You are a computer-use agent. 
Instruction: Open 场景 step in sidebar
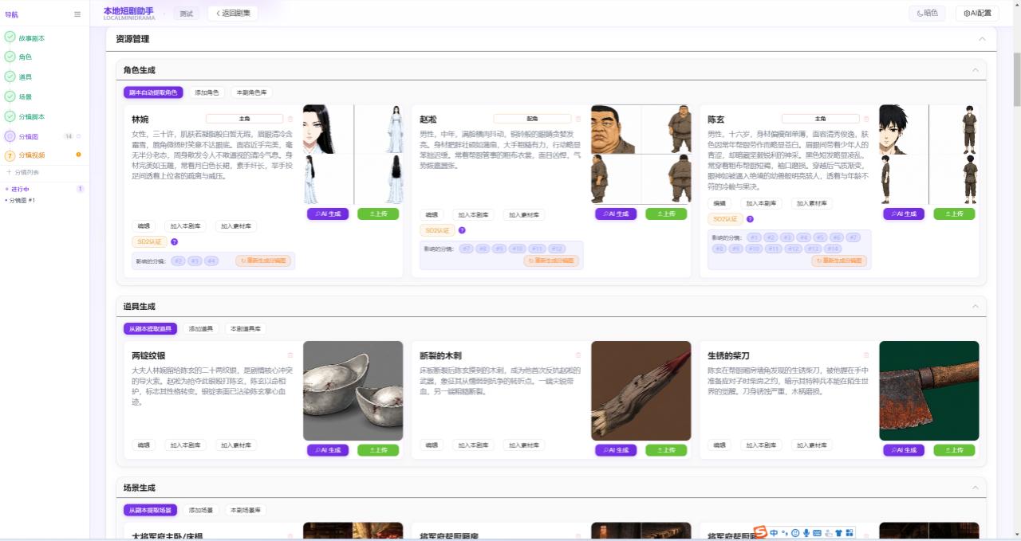26,96
